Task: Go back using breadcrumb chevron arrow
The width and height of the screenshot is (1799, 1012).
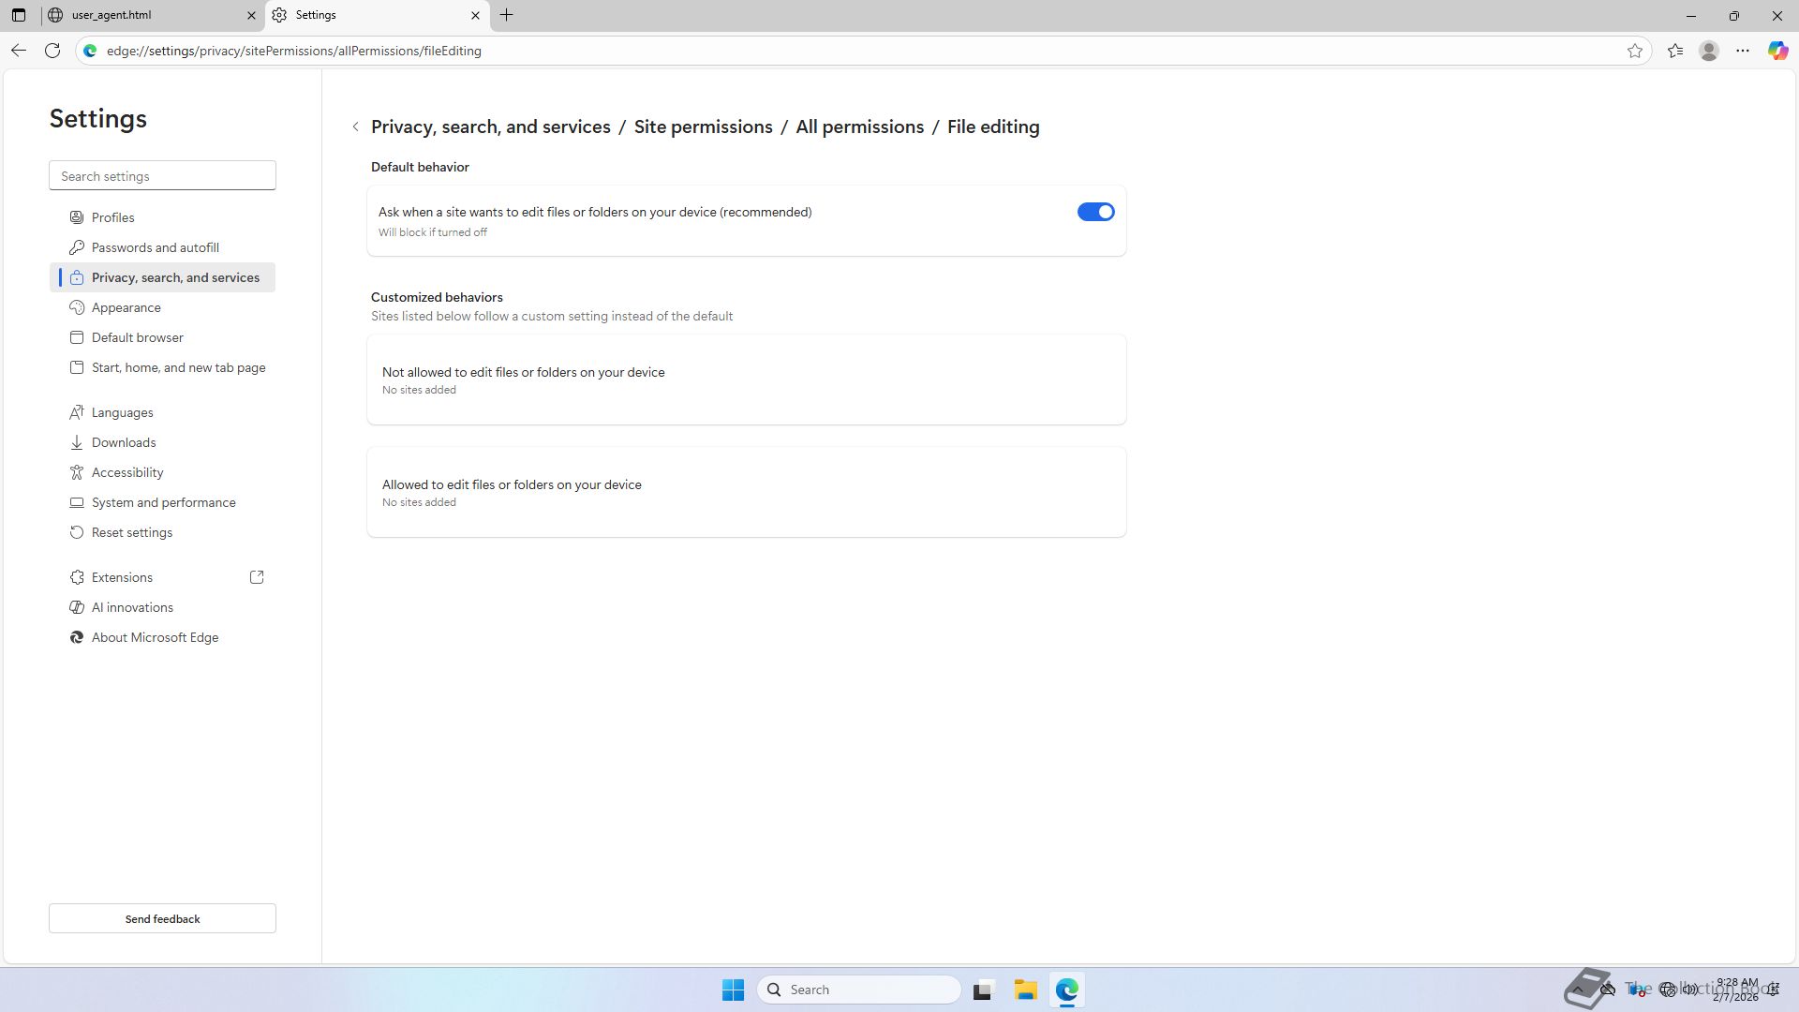Action: (355, 126)
